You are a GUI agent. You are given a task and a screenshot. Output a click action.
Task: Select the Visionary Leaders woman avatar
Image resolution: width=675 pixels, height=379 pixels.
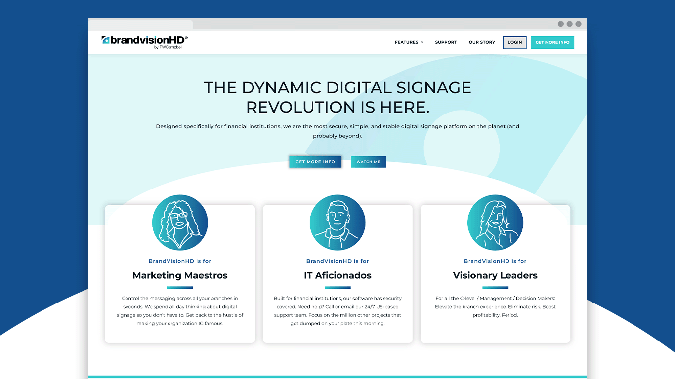coord(495,223)
